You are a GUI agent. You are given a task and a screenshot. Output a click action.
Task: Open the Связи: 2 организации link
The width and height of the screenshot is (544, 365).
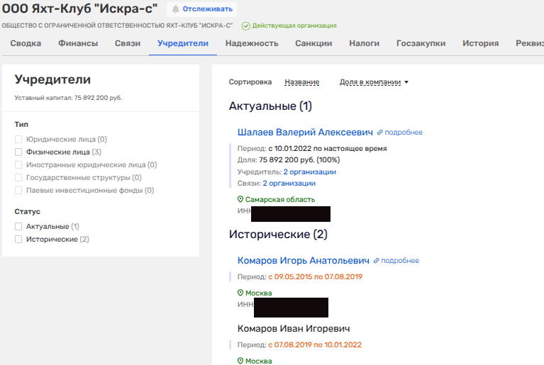(x=292, y=184)
